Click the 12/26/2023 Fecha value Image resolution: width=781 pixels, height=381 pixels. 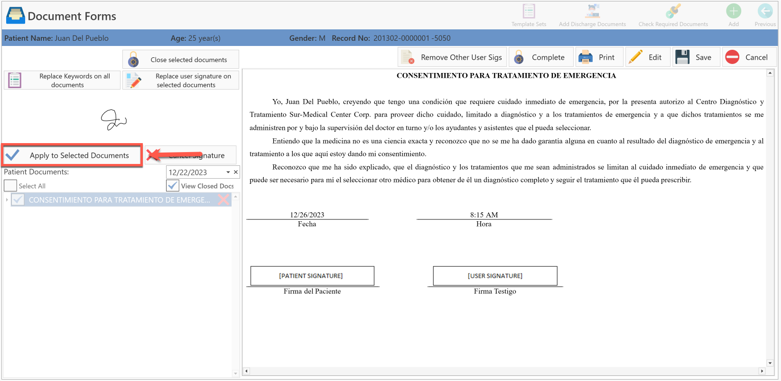click(x=307, y=215)
